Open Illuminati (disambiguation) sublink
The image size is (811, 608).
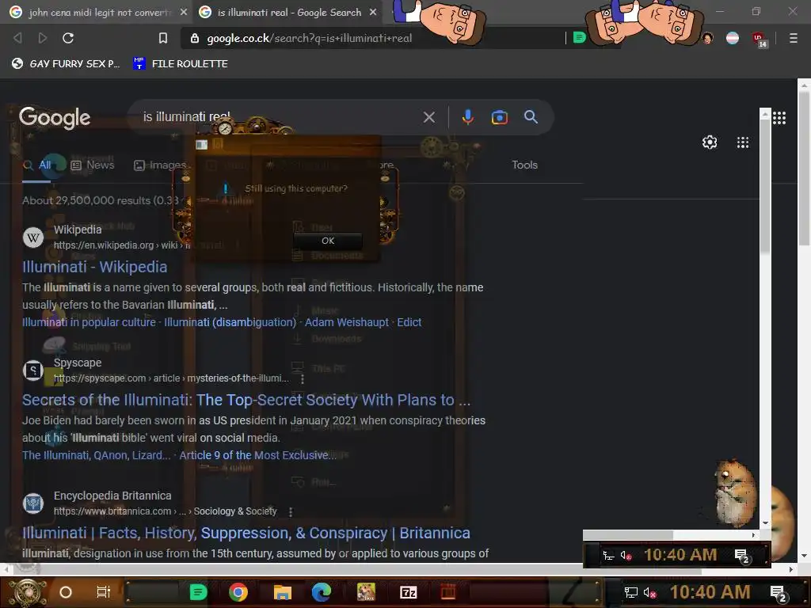230,322
